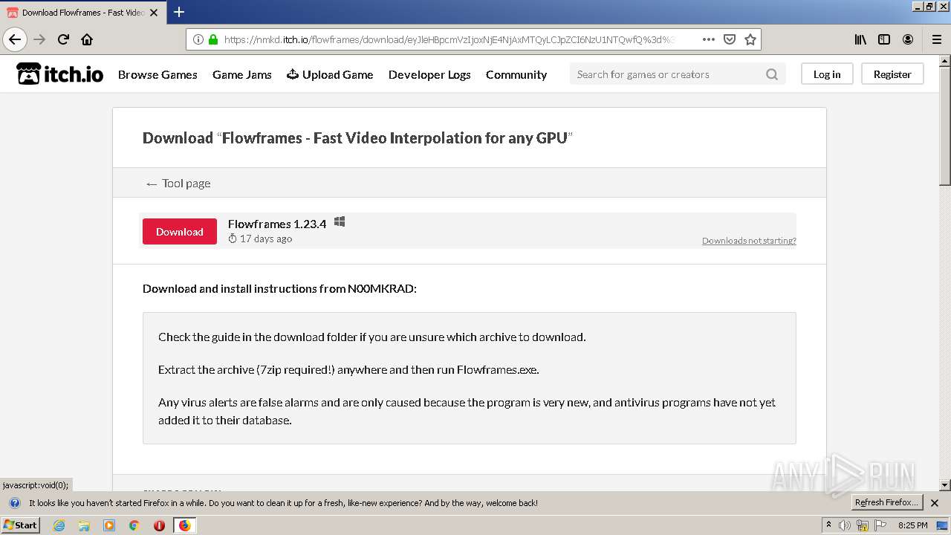Save page to Pocket icon

click(x=730, y=39)
